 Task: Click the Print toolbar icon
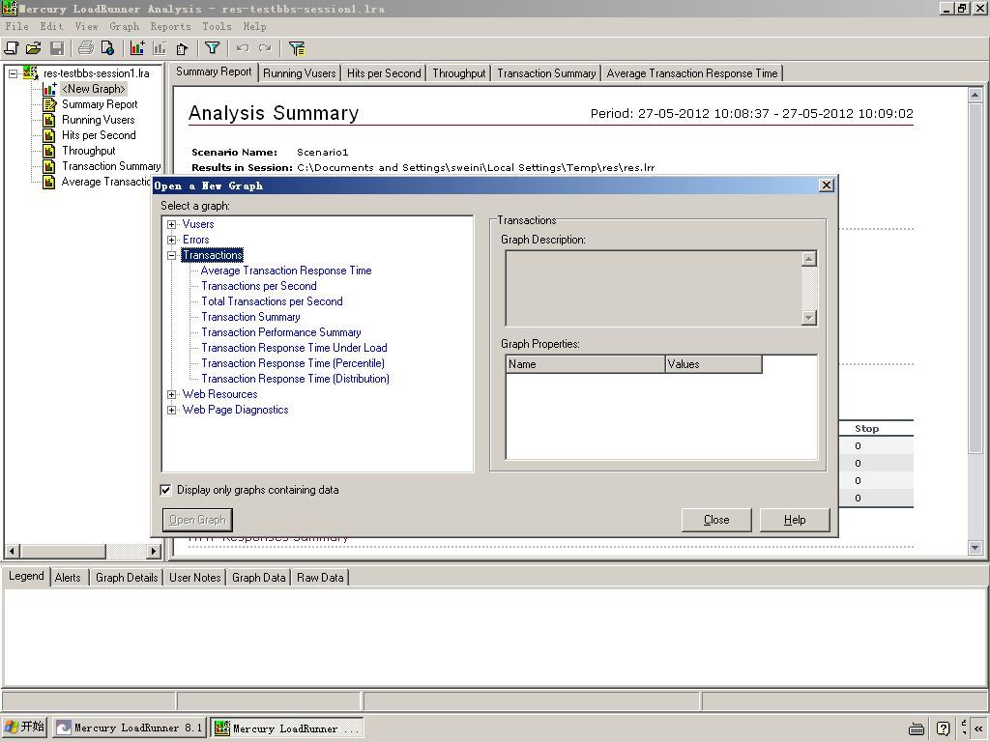[x=86, y=48]
